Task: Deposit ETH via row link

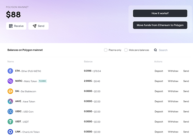Action: pyautogui.click(x=159, y=71)
